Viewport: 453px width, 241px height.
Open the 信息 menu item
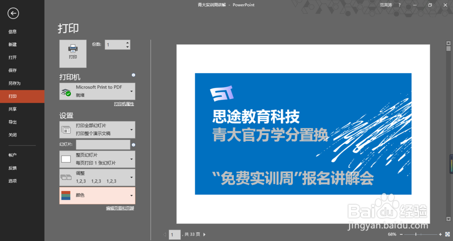[12, 32]
